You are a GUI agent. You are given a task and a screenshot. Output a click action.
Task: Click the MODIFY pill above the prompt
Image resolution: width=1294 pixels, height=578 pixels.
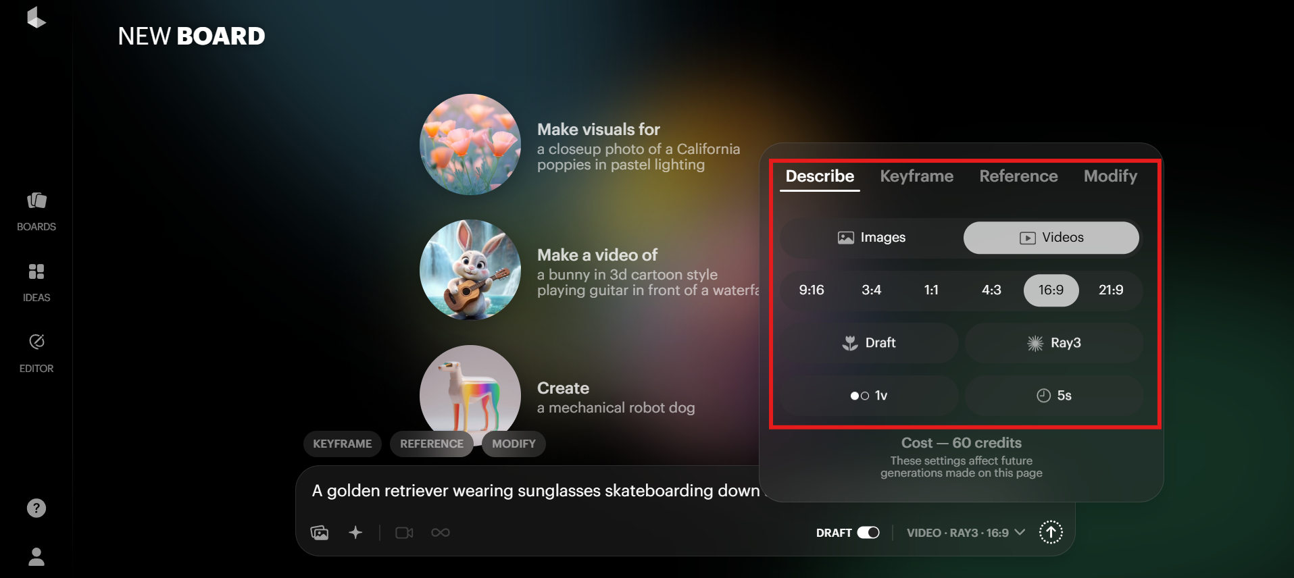pos(514,444)
